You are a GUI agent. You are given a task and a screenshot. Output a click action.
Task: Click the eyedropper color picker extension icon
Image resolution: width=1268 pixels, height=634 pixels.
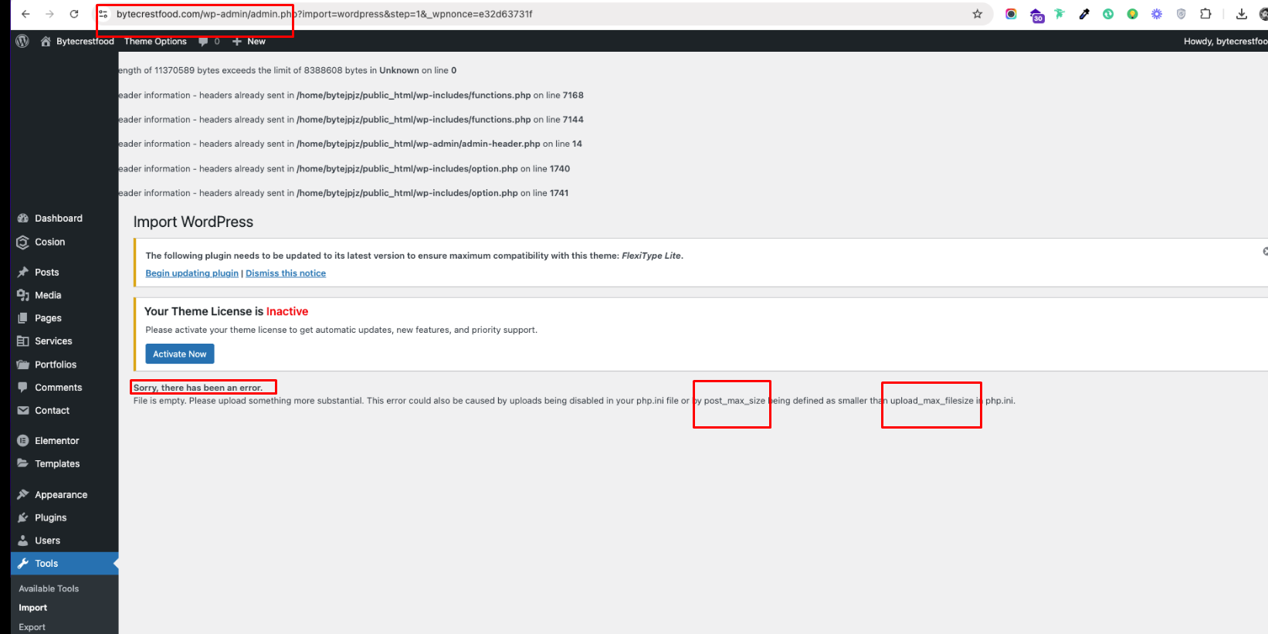point(1084,14)
